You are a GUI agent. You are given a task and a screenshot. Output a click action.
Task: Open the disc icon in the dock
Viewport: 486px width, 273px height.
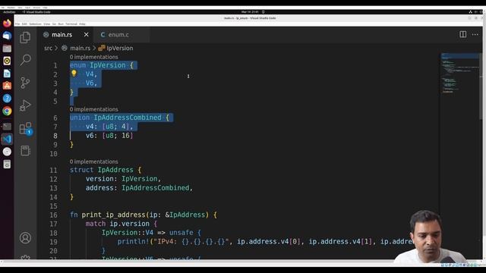point(7,152)
